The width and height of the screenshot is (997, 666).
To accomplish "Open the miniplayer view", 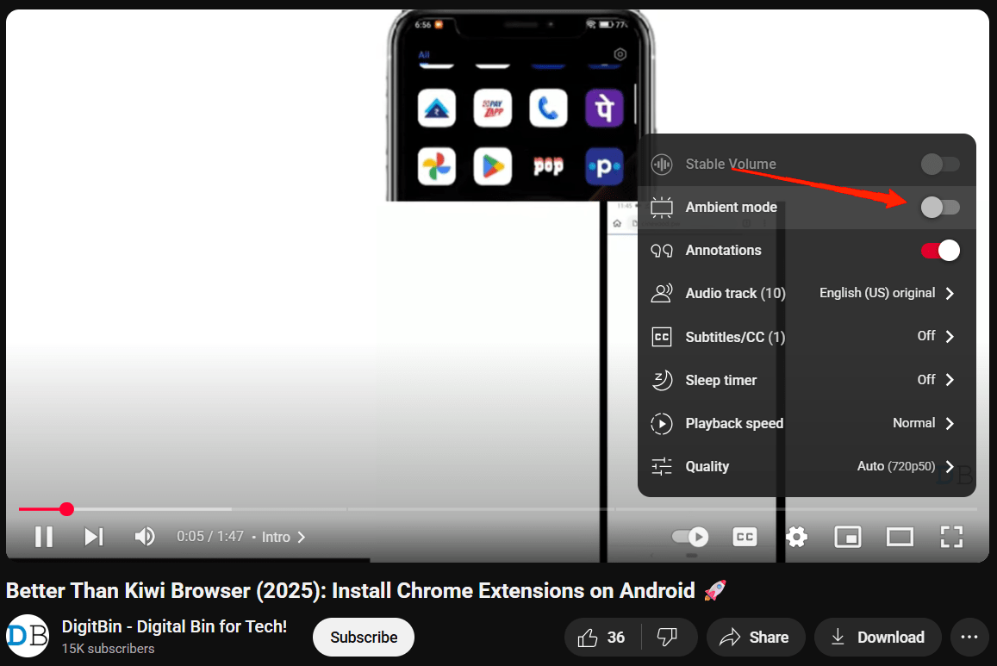I will (x=848, y=537).
